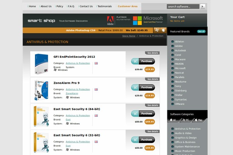The height and width of the screenshot is (155, 233).
Task: Open the MAXON brand
Action: 179,64
